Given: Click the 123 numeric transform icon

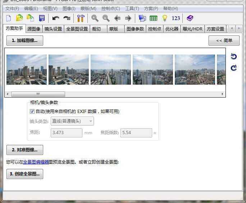Looking at the screenshot, I should coord(176,18).
